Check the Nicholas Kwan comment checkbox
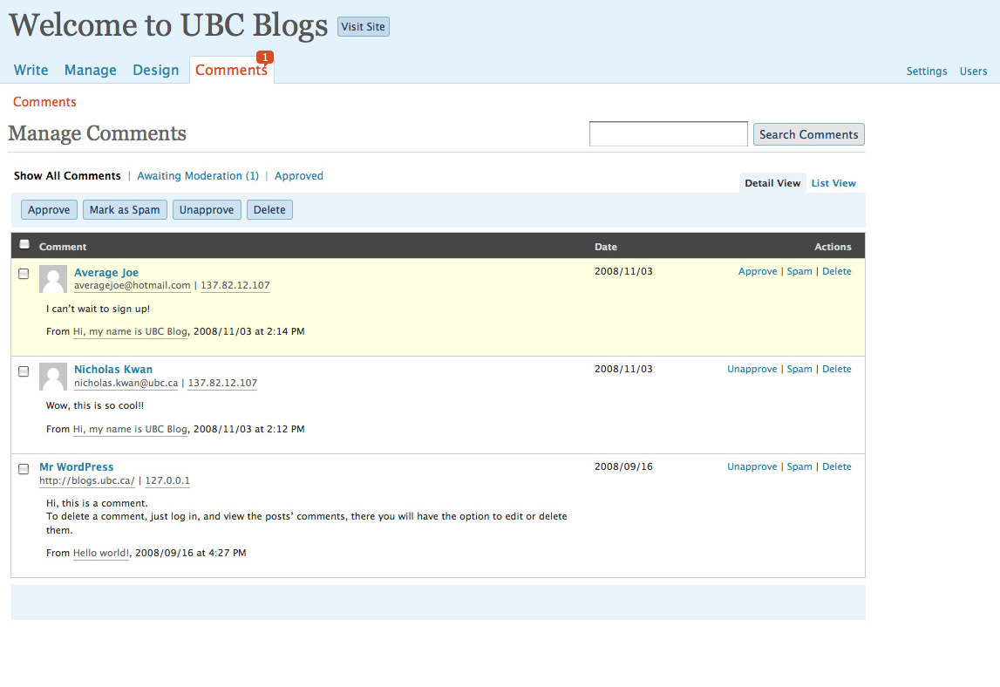The height and width of the screenshot is (687, 1000). click(x=24, y=371)
